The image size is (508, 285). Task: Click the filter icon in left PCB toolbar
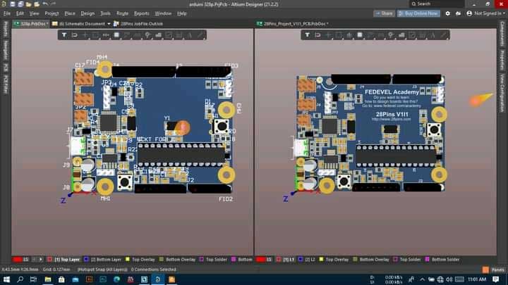coord(64,34)
